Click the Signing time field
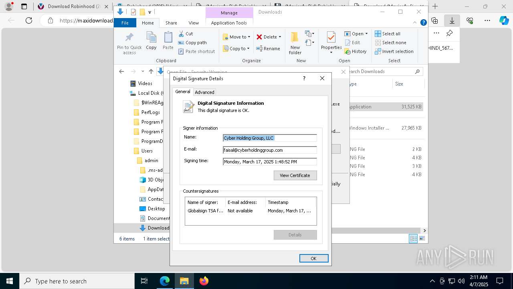Screen dimensions: 513x289 tap(270, 162)
